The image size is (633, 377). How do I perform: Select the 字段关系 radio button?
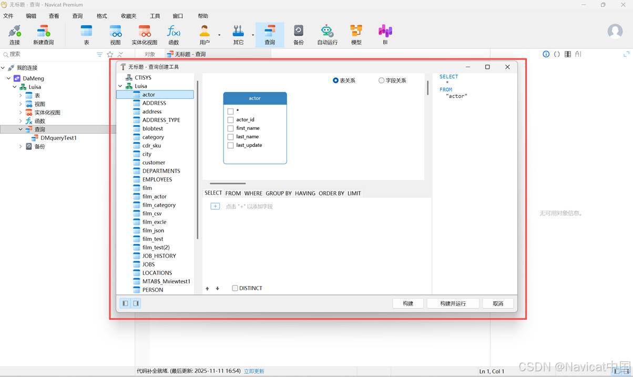[x=381, y=80]
